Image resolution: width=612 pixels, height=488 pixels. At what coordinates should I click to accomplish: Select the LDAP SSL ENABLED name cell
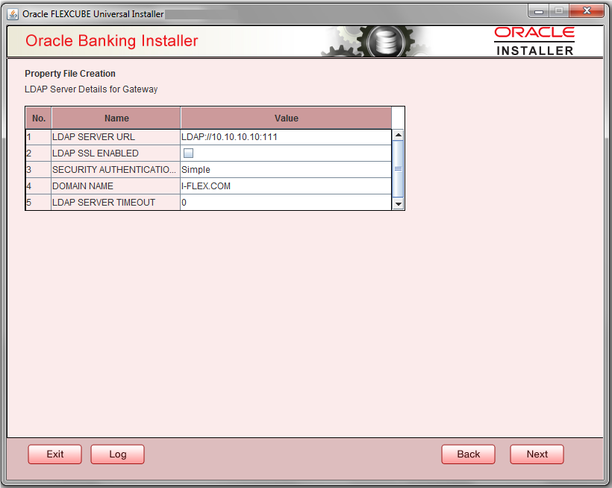point(116,153)
